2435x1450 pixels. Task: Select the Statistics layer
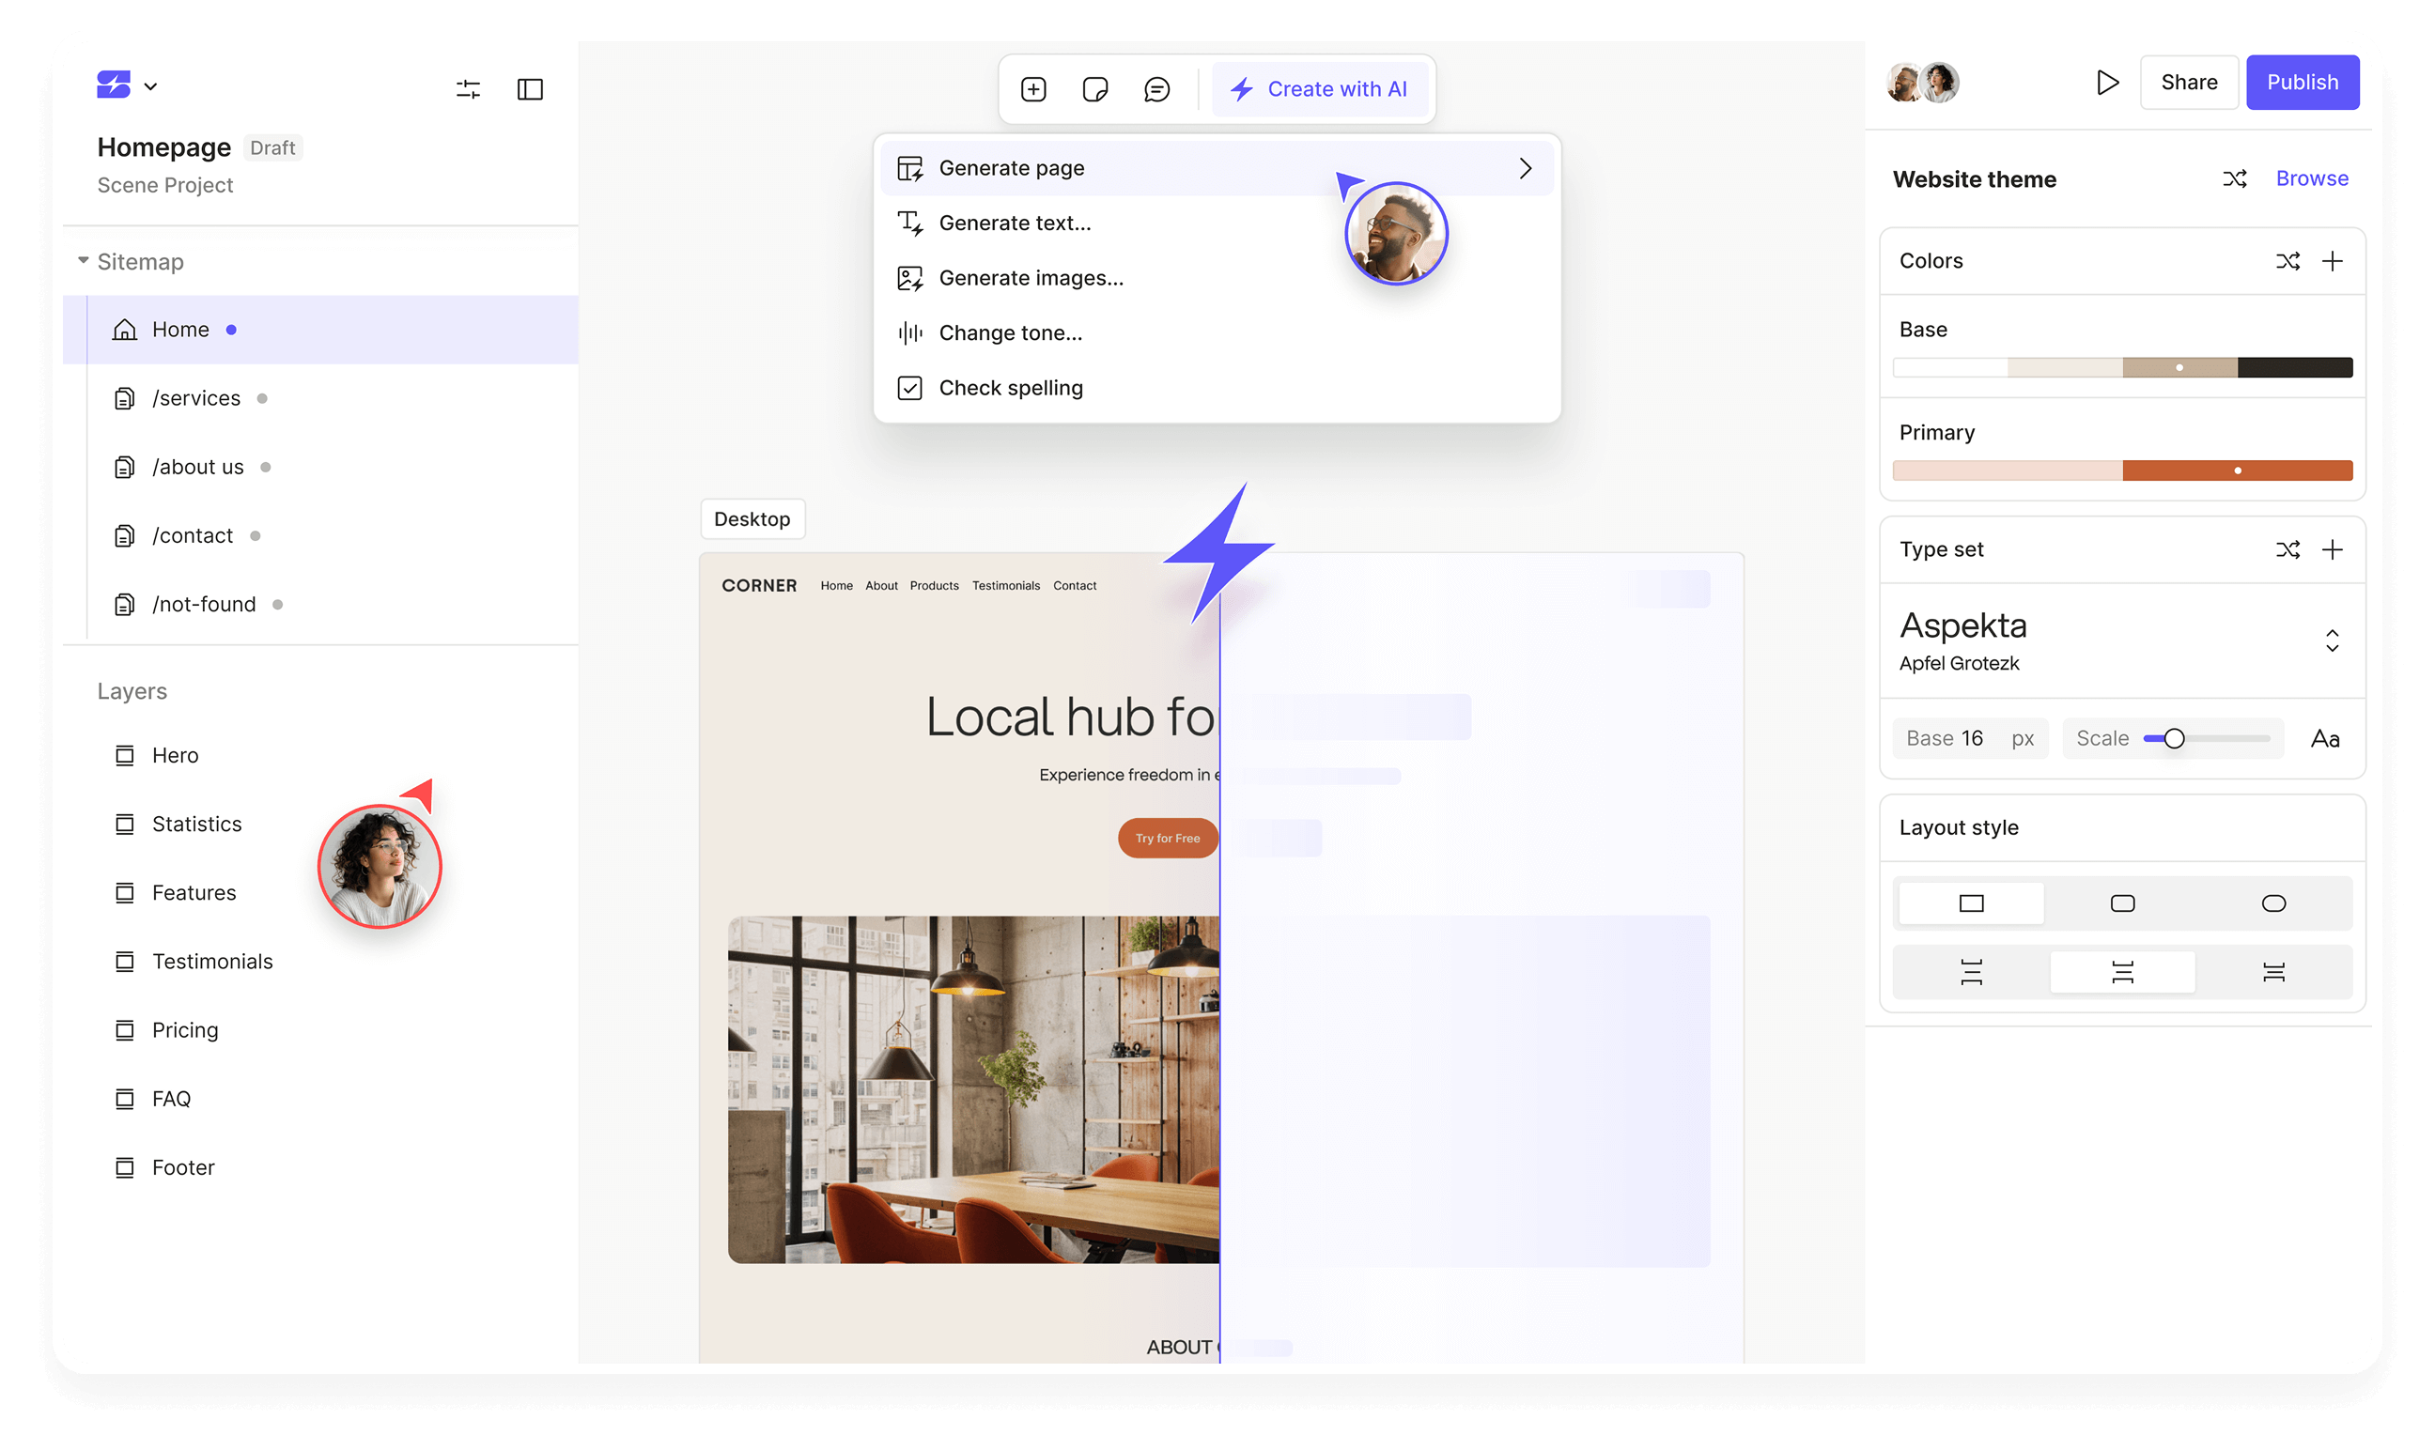coord(178,824)
